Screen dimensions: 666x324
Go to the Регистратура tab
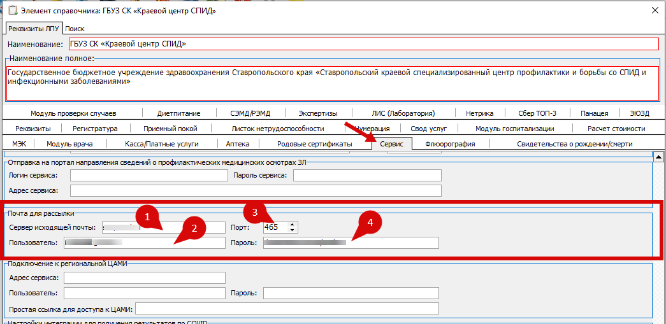point(95,129)
